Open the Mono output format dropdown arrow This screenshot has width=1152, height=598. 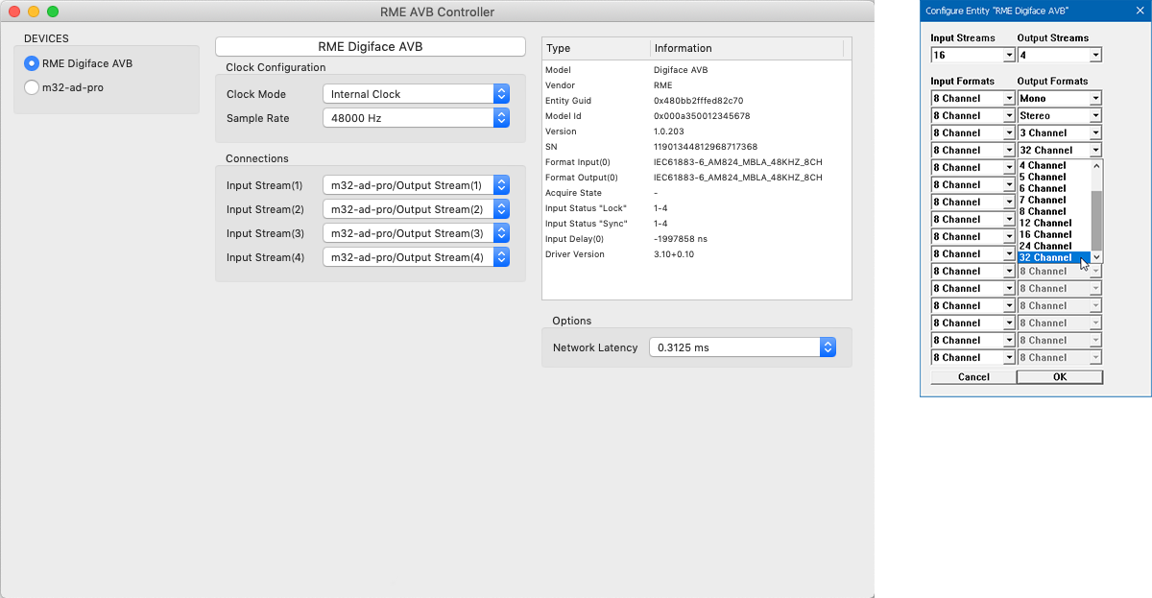pos(1095,98)
